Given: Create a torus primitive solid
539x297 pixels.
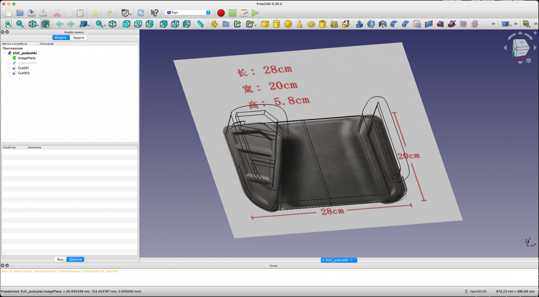Looking at the screenshot, I should click(x=311, y=24).
